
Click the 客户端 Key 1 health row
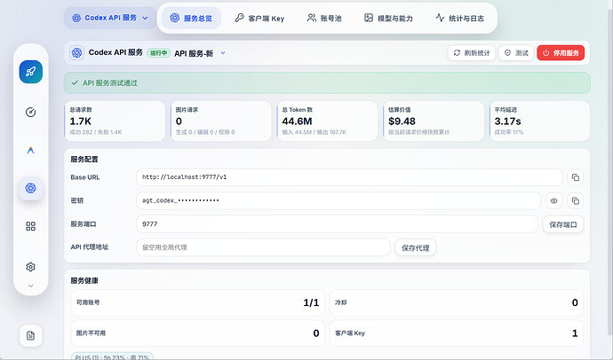click(x=457, y=333)
